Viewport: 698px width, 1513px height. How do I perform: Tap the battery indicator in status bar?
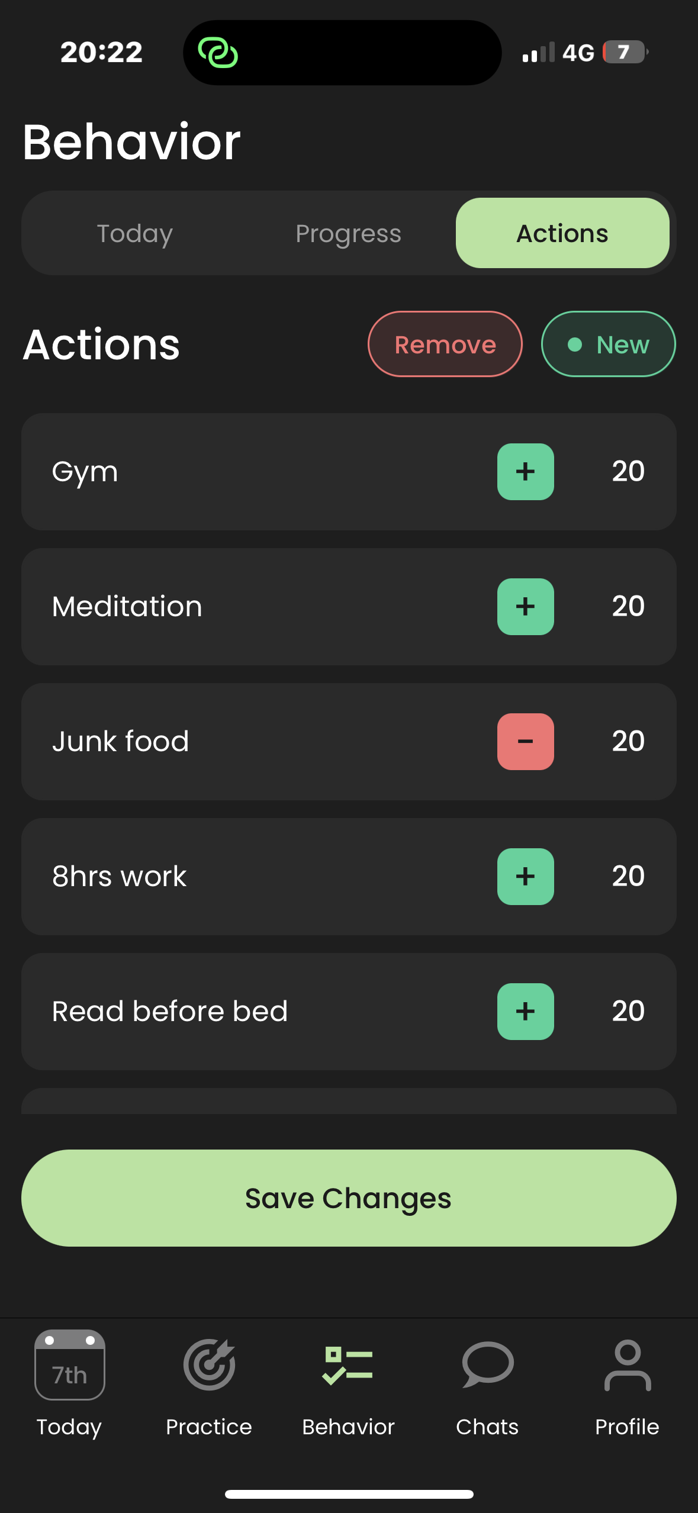point(625,52)
